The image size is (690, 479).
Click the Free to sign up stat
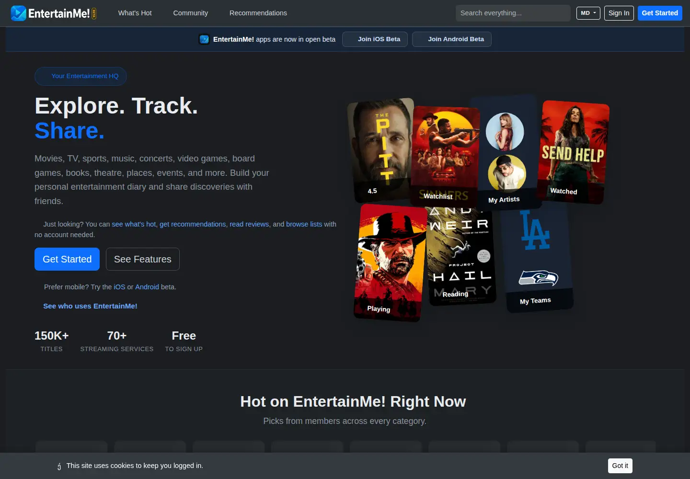coord(184,342)
